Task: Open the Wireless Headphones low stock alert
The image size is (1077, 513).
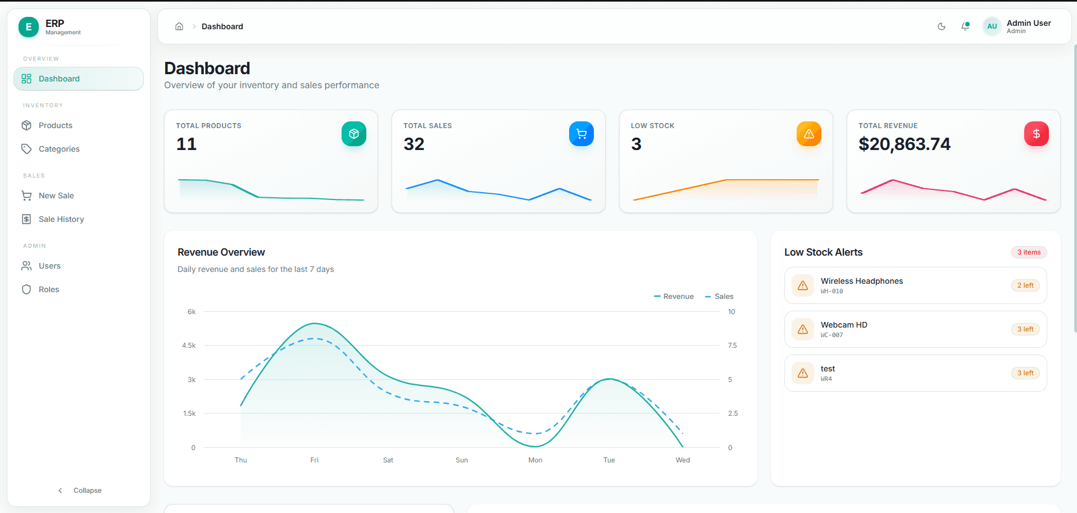Action: coord(915,285)
